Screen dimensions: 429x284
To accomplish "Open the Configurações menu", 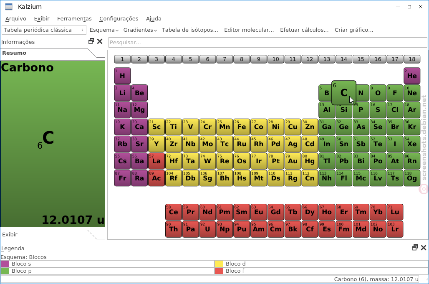I will click(x=119, y=19).
